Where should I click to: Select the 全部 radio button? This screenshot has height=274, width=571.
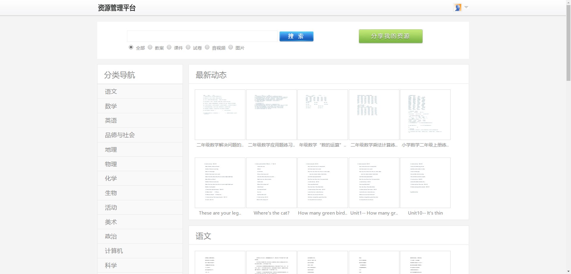(x=131, y=47)
